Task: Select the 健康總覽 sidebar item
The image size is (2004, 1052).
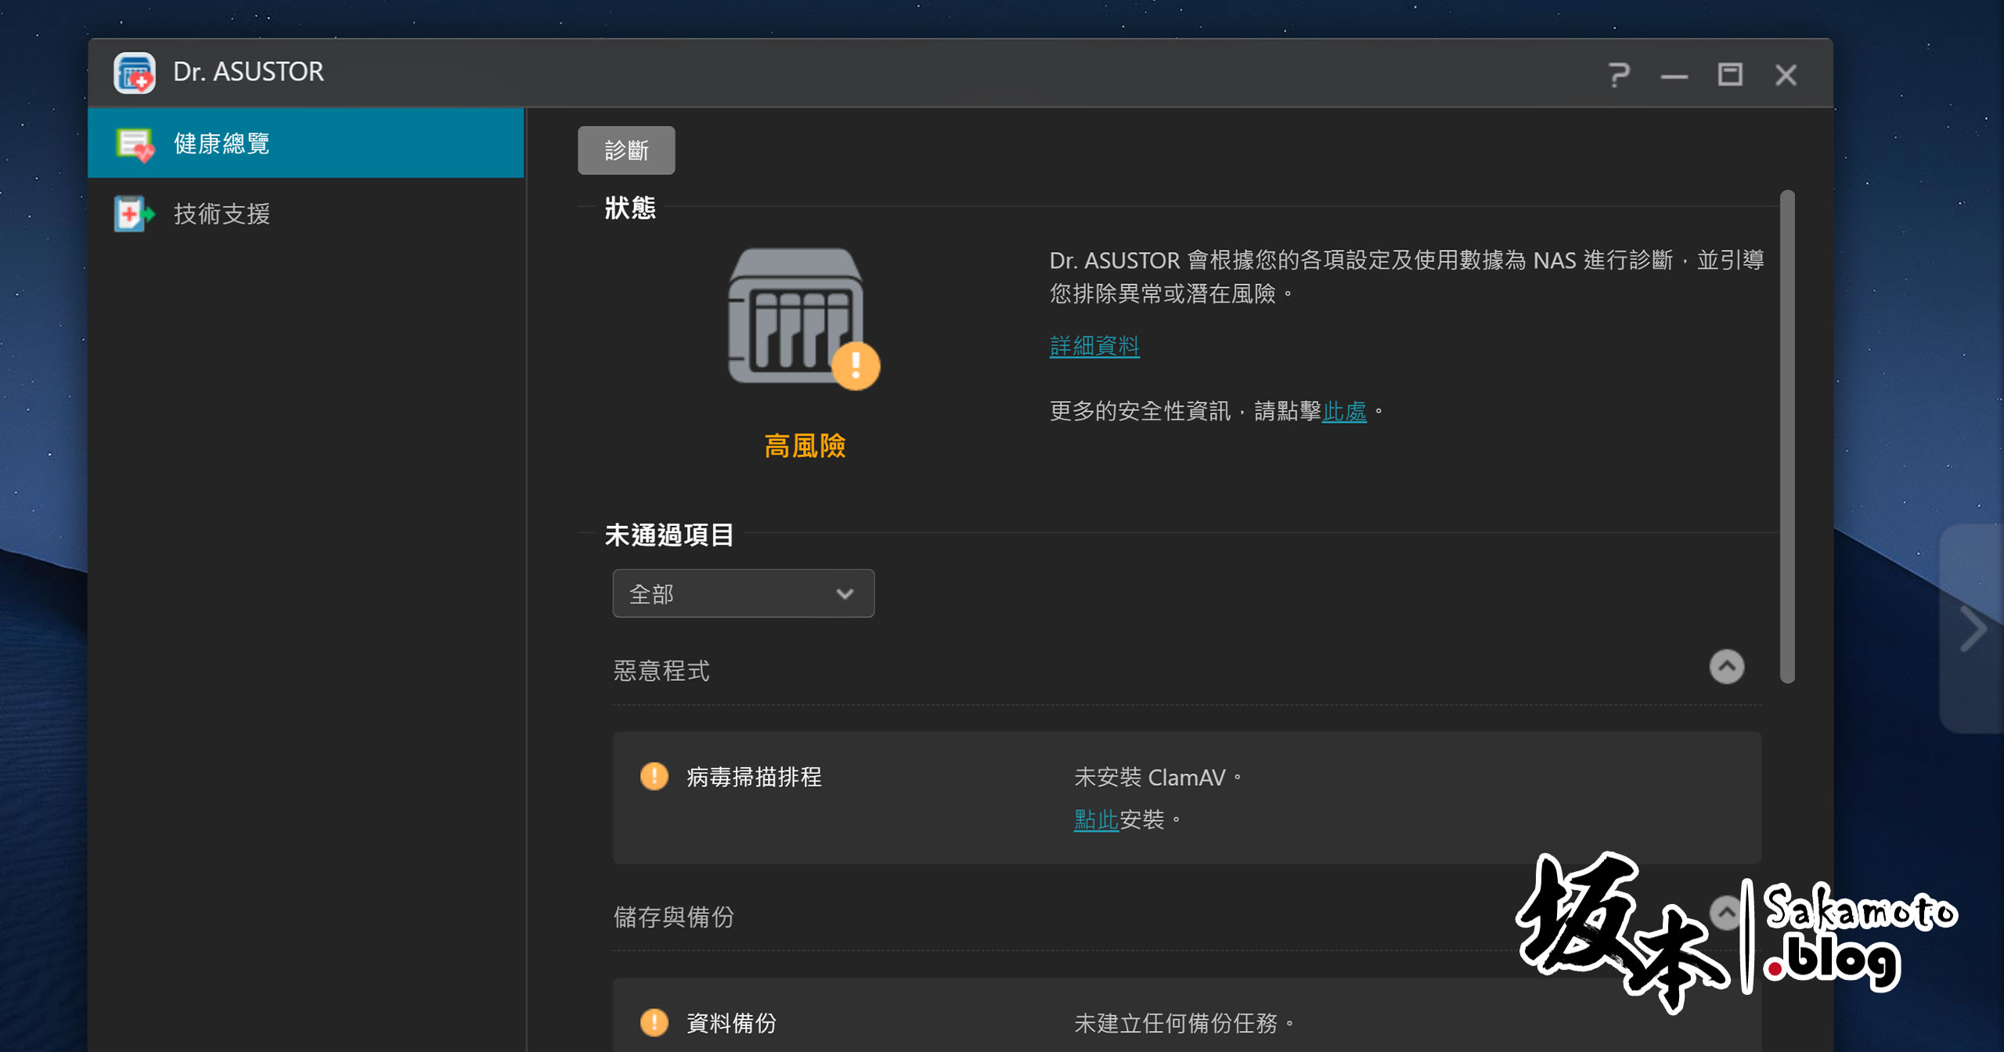Action: (x=306, y=143)
